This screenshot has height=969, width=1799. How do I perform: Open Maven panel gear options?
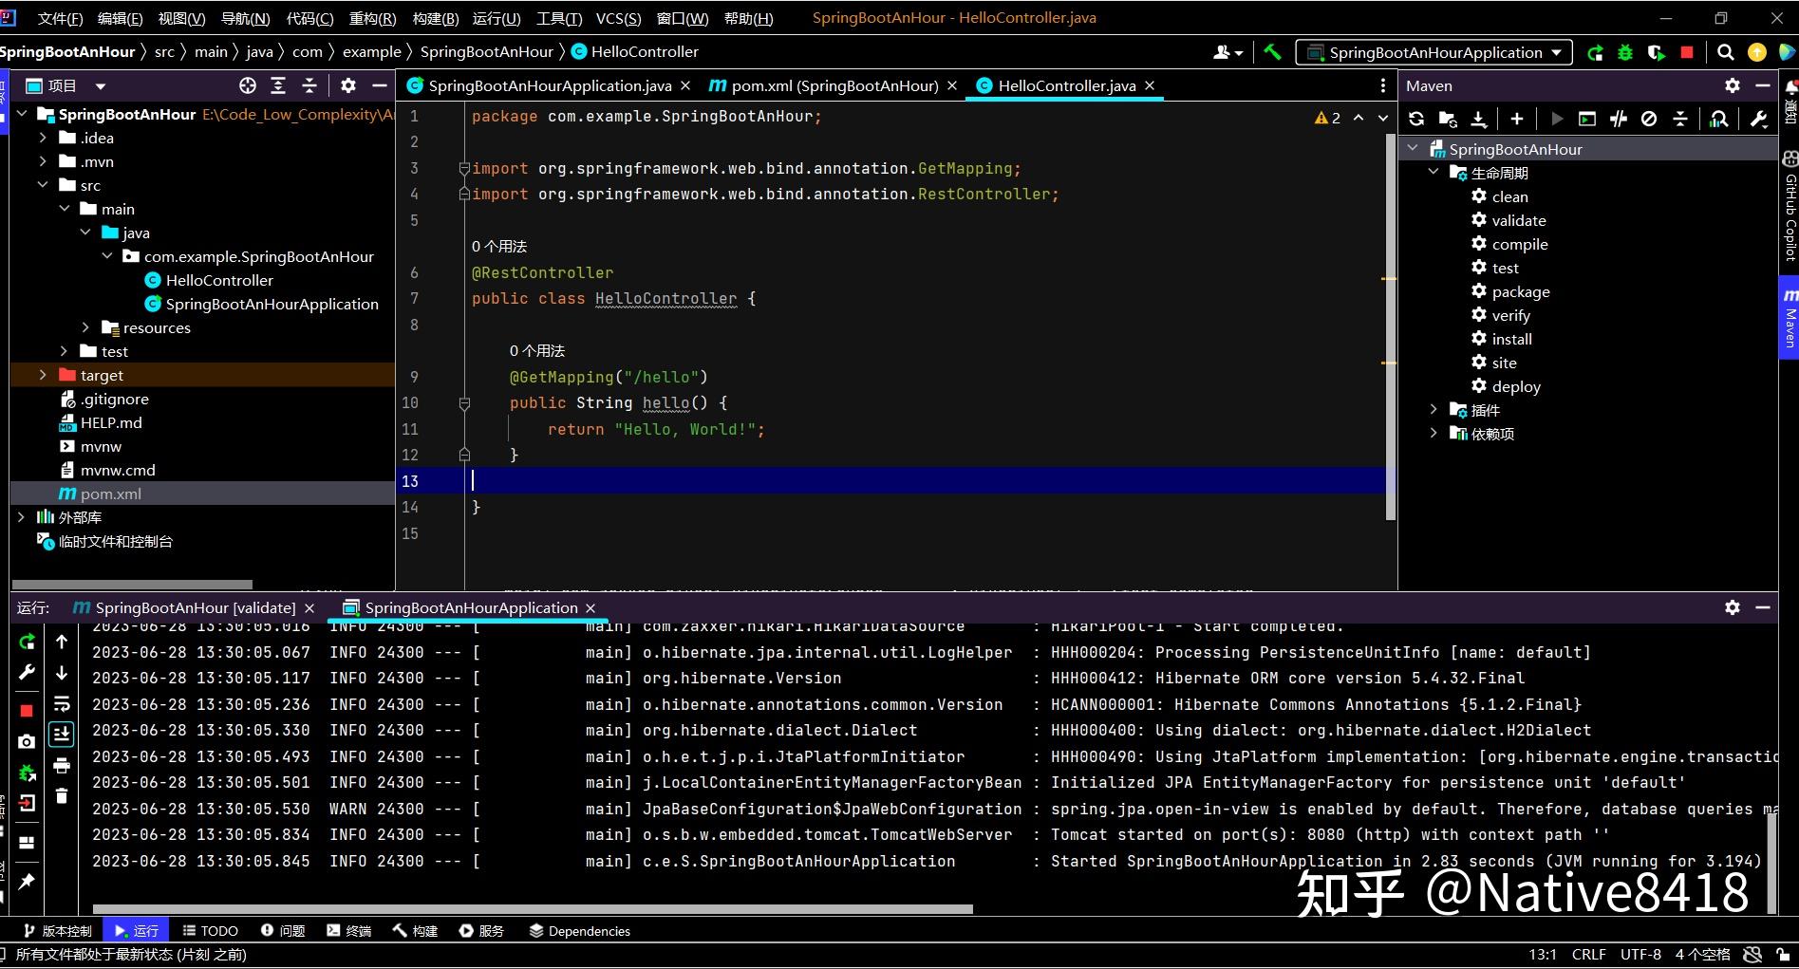tap(1733, 85)
